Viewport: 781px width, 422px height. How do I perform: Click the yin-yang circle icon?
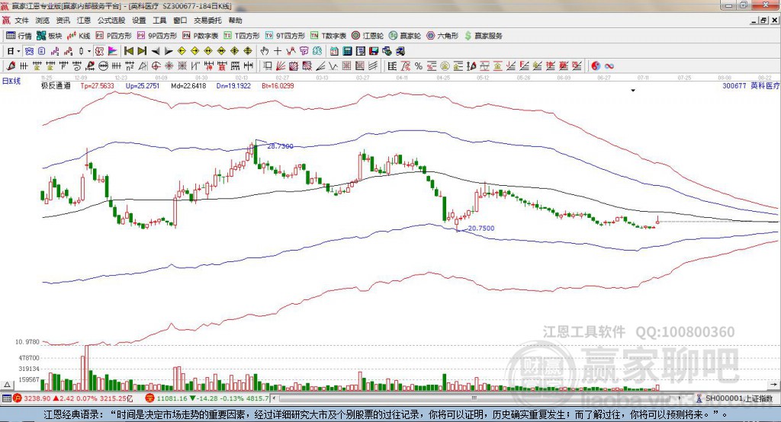595,66
